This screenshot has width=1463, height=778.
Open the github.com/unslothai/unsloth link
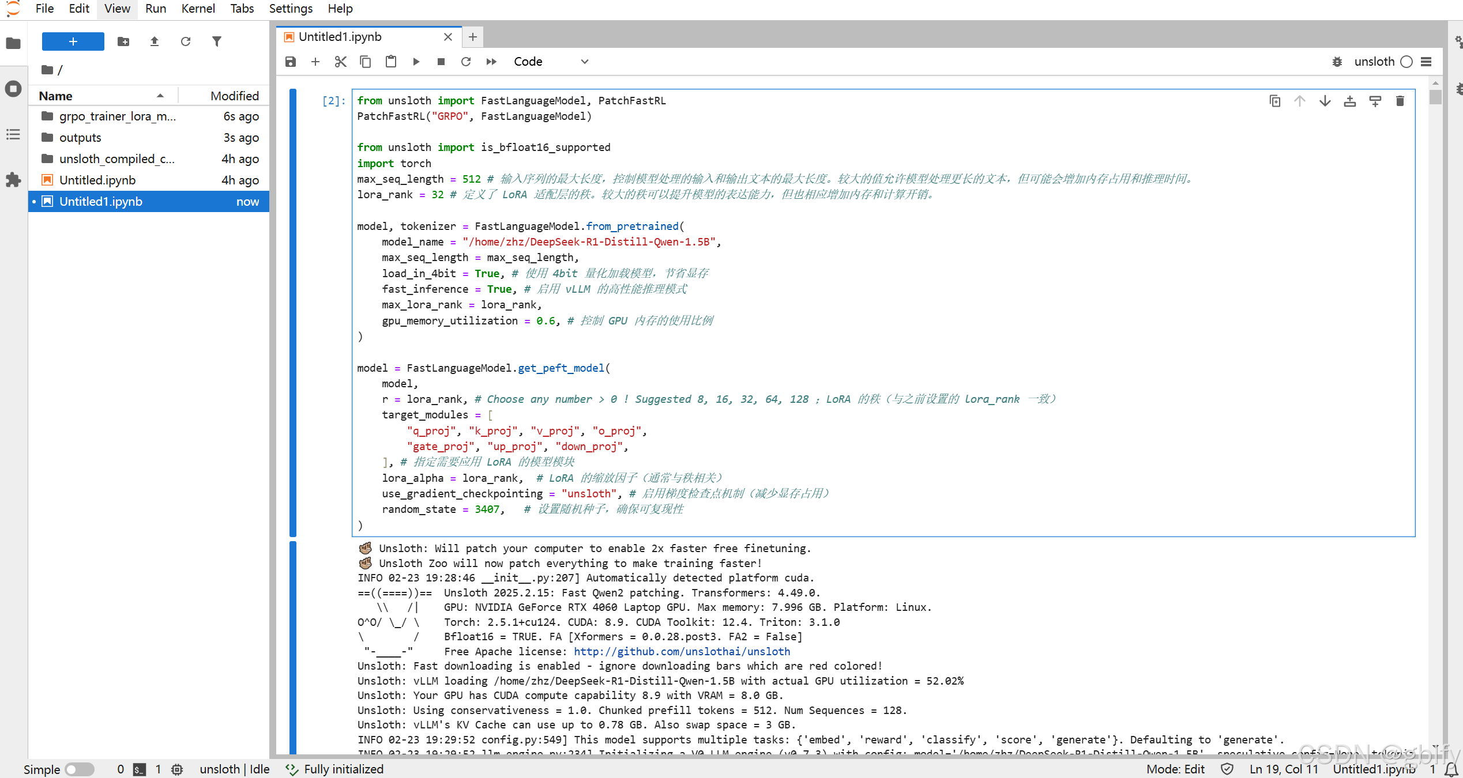point(682,651)
